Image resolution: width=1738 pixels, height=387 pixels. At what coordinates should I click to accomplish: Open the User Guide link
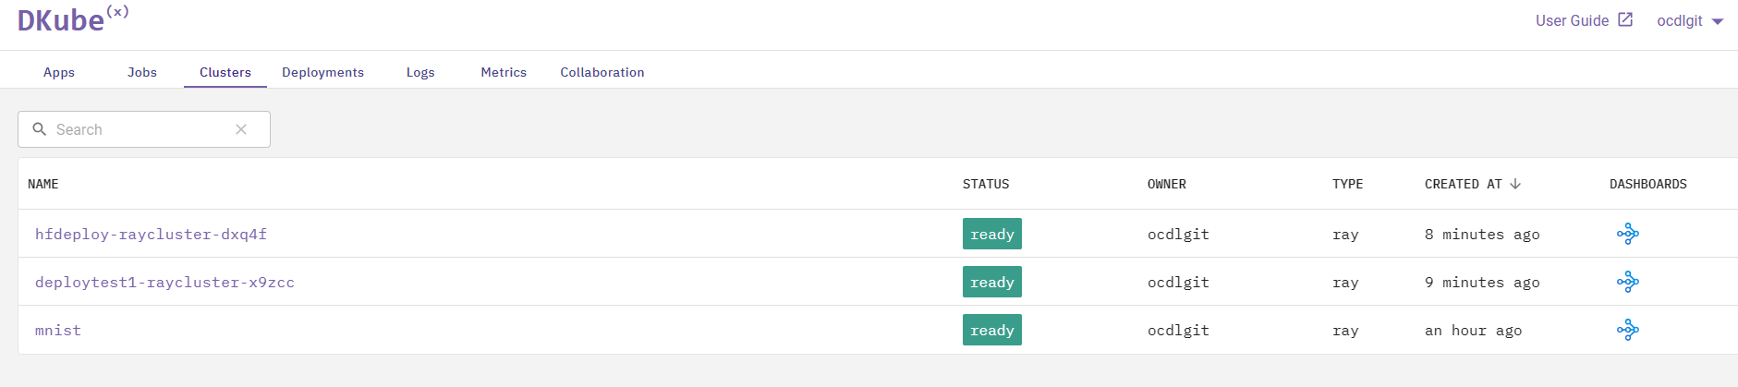[x=1572, y=20]
